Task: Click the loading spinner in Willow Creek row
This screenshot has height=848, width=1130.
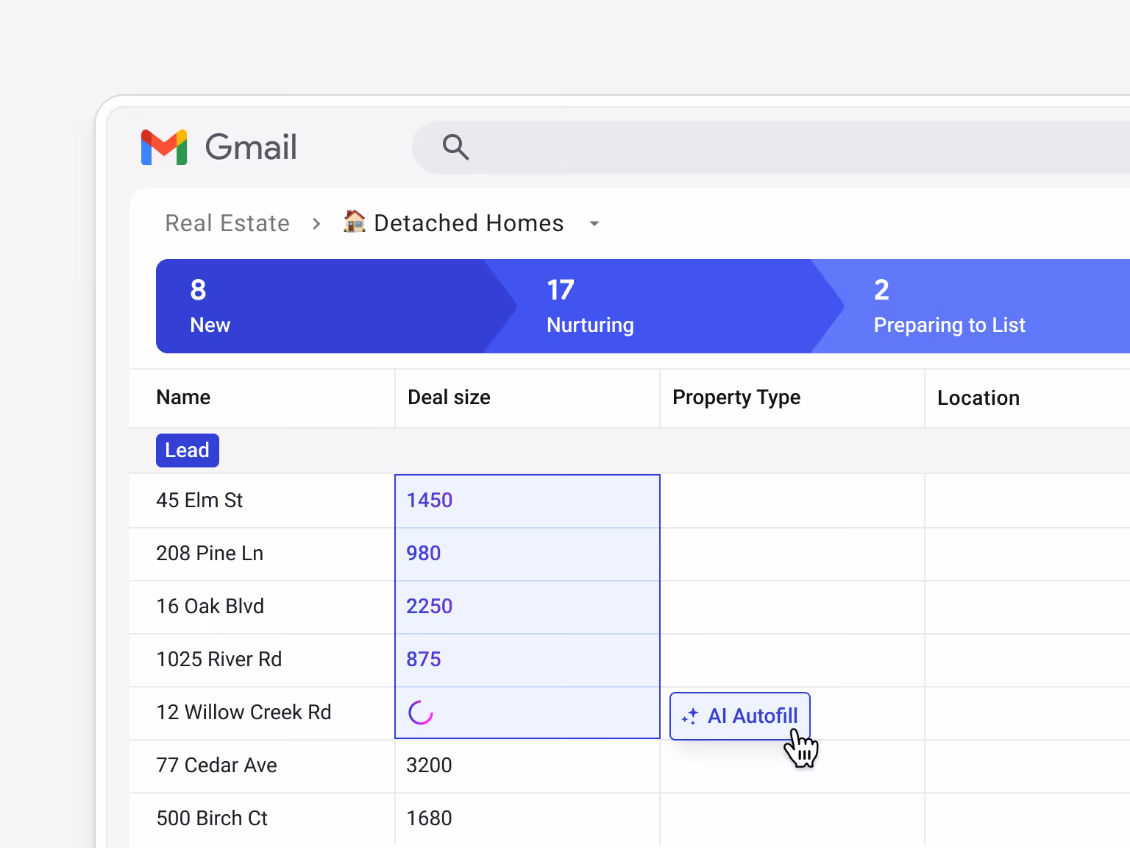Action: pos(421,713)
